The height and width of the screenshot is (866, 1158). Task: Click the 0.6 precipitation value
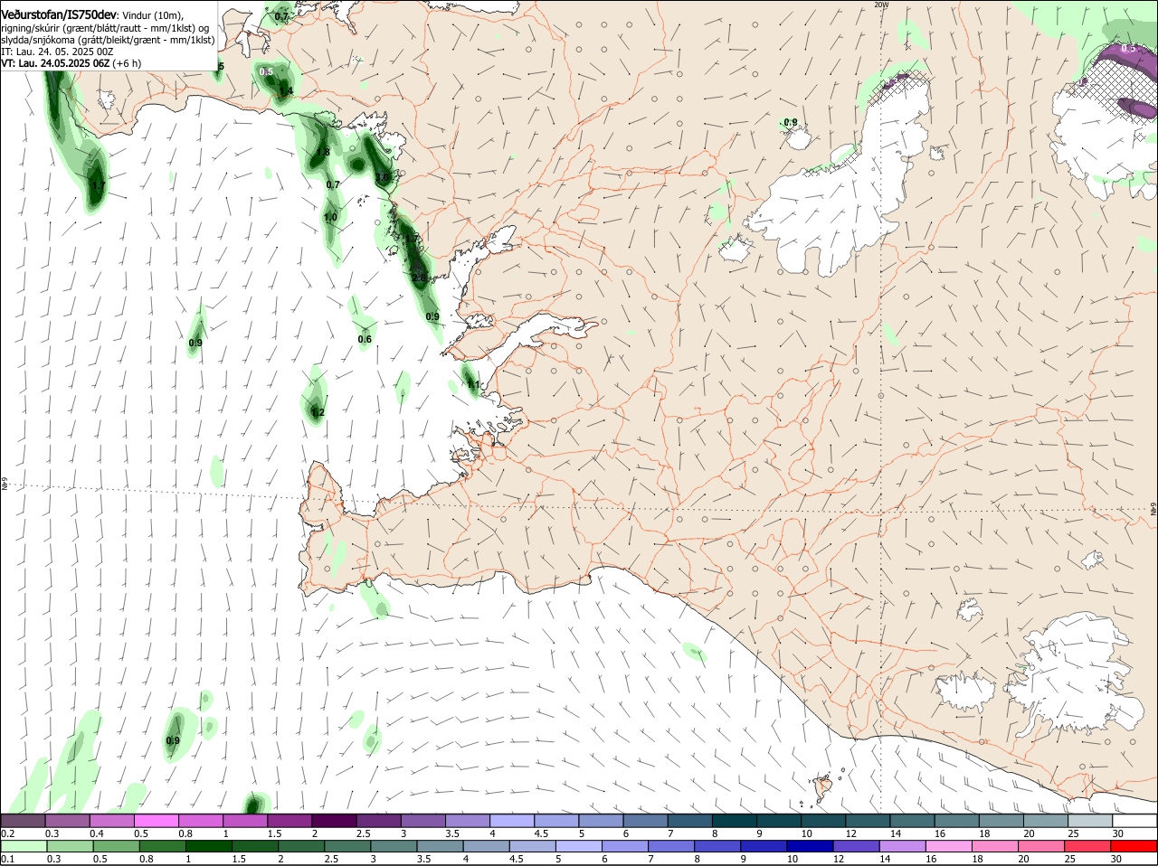[x=365, y=340]
